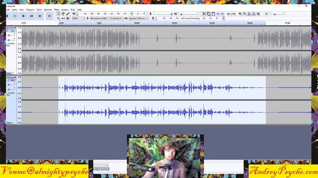
Task: Open the Analyze menu
Action: tap(65, 10)
